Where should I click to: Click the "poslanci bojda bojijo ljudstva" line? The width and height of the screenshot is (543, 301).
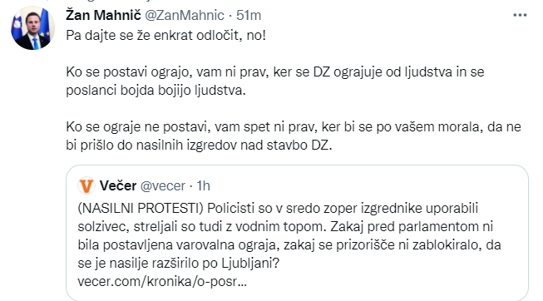(x=155, y=90)
